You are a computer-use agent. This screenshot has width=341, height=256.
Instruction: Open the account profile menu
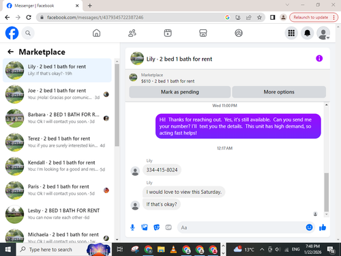point(323,33)
